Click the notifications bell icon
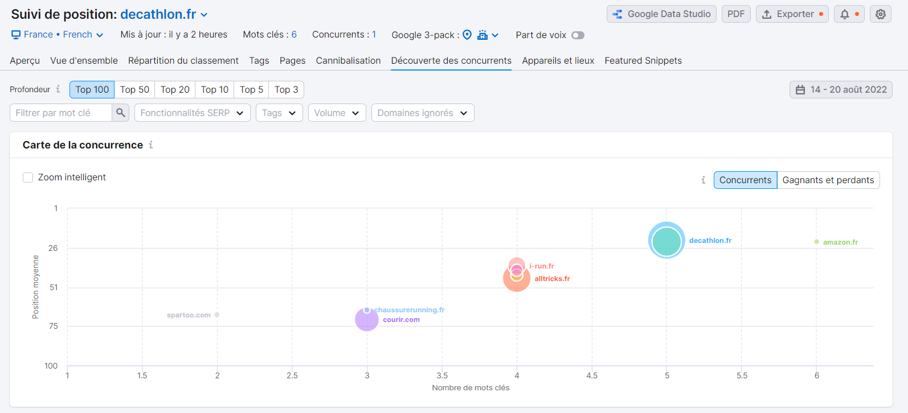 click(x=845, y=14)
